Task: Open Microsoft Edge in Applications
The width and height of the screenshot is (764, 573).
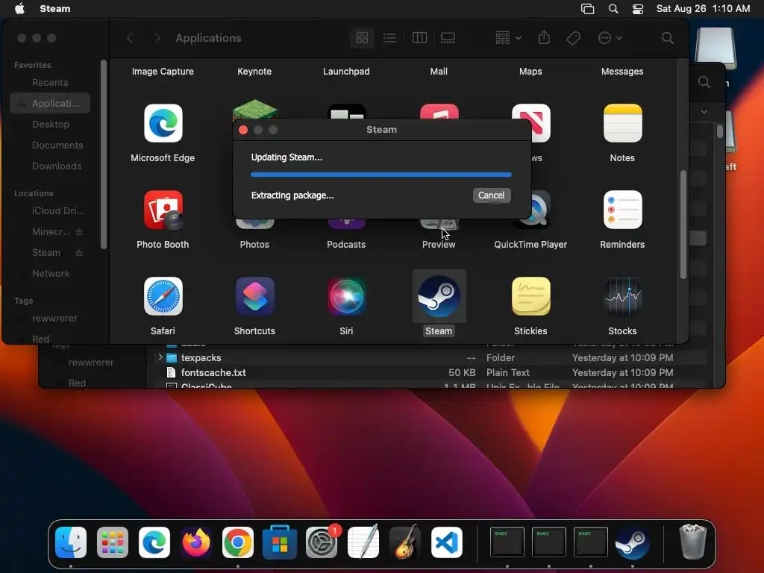Action: tap(163, 123)
